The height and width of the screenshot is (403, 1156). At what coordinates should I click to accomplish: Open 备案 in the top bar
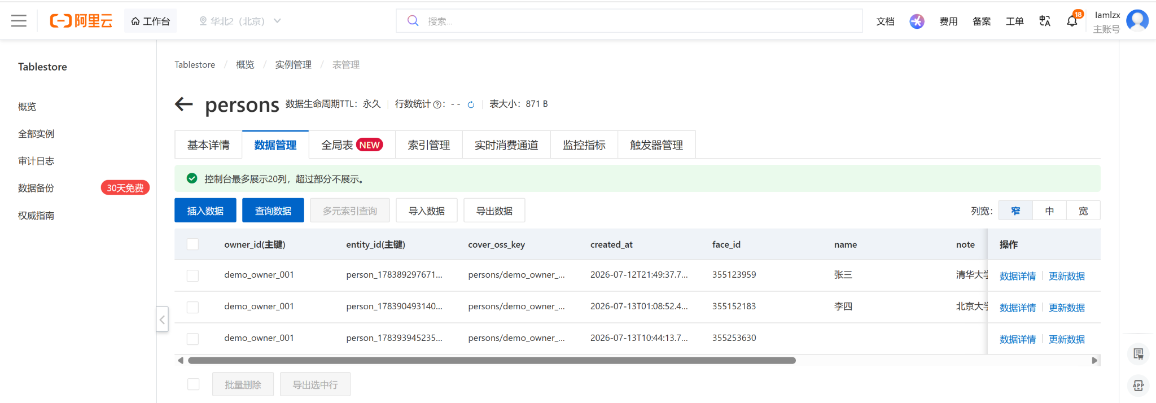(x=982, y=21)
